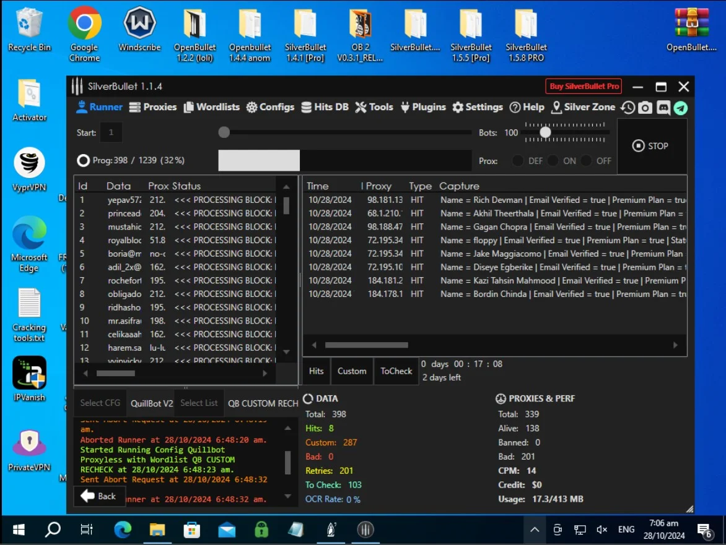Open the Silver Zone tab

[584, 107]
